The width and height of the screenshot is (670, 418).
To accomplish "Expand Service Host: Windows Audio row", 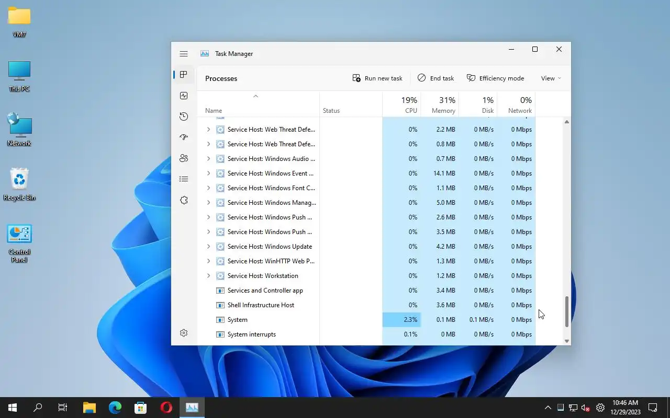I will (208, 159).
